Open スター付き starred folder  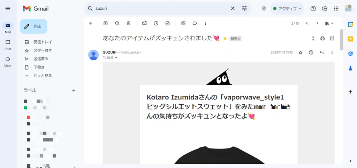pyautogui.click(x=43, y=50)
